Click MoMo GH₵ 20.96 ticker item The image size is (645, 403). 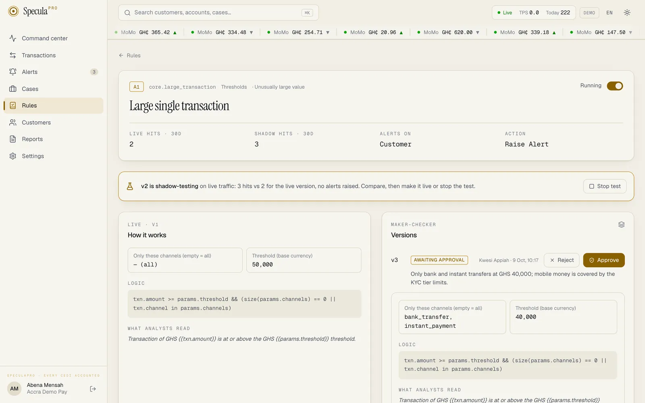(373, 32)
